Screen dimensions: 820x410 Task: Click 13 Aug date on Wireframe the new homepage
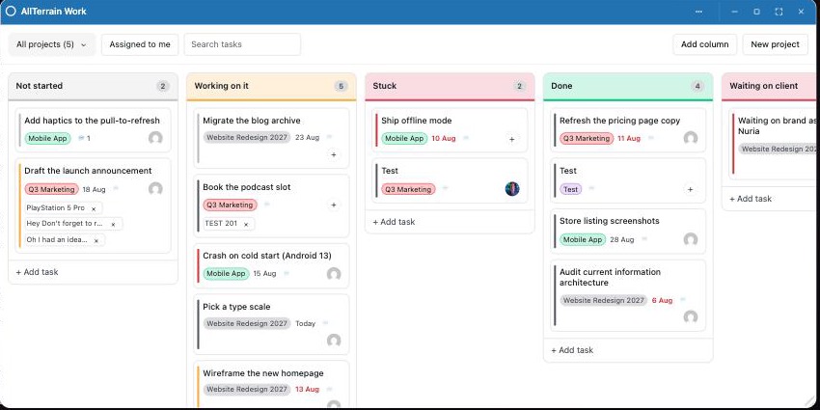coord(307,389)
